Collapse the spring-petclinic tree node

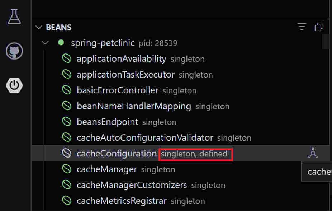[x=45, y=43]
